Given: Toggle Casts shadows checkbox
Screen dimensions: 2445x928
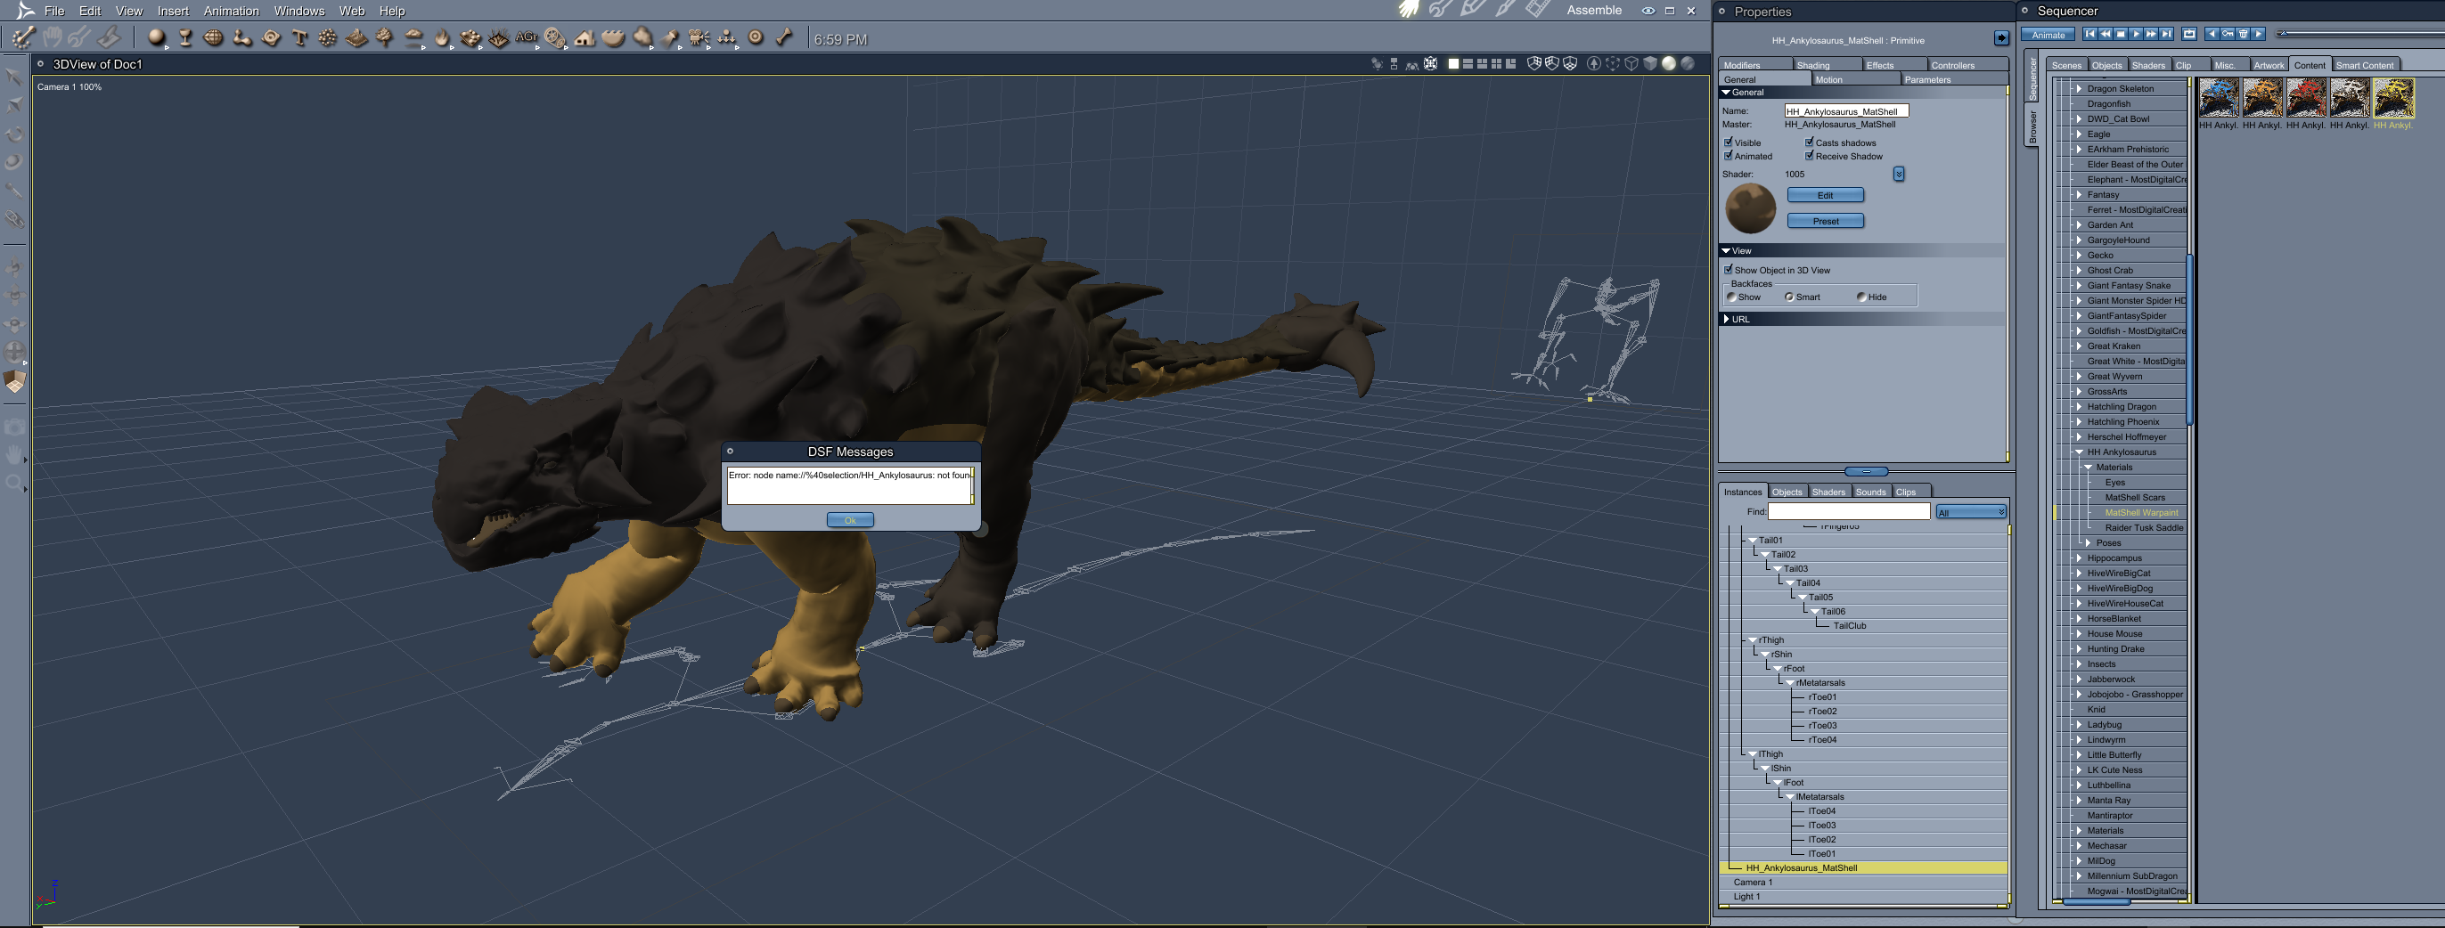Looking at the screenshot, I should (x=1809, y=142).
